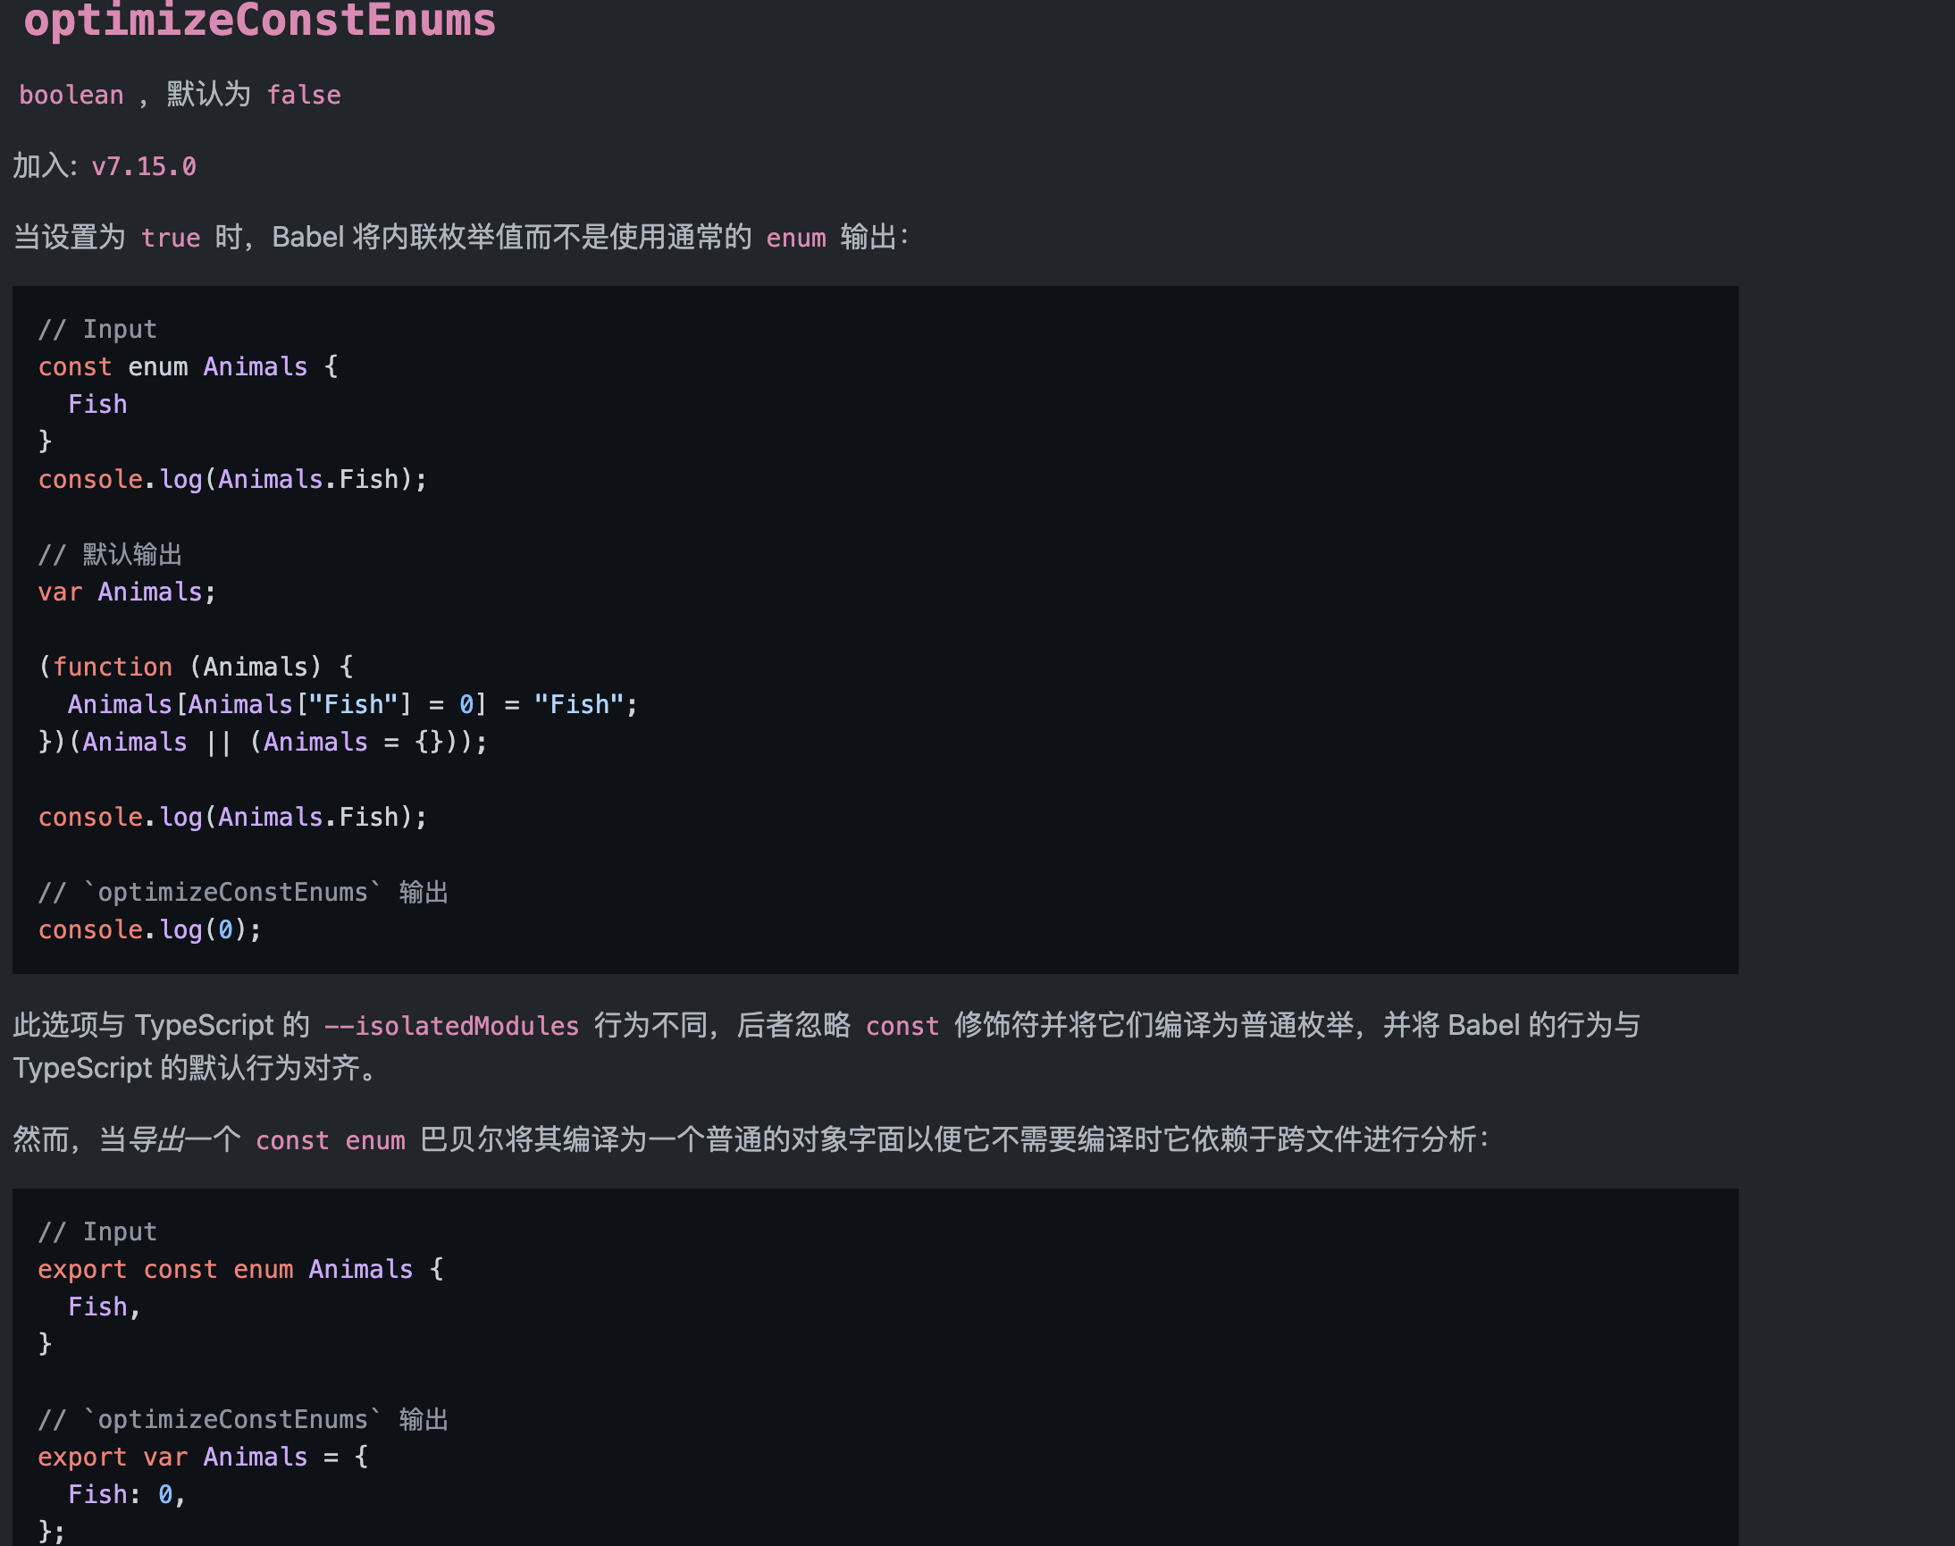Click inline code 'true' in description
The height and width of the screenshot is (1546, 1955).
170,238
